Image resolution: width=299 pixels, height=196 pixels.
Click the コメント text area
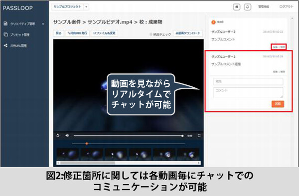[x=248, y=93]
